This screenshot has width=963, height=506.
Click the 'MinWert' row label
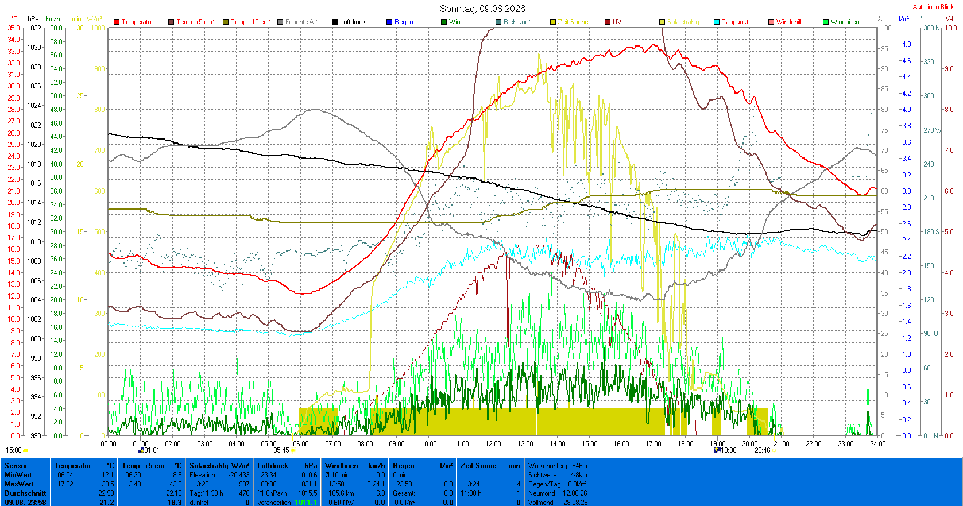tap(18, 475)
